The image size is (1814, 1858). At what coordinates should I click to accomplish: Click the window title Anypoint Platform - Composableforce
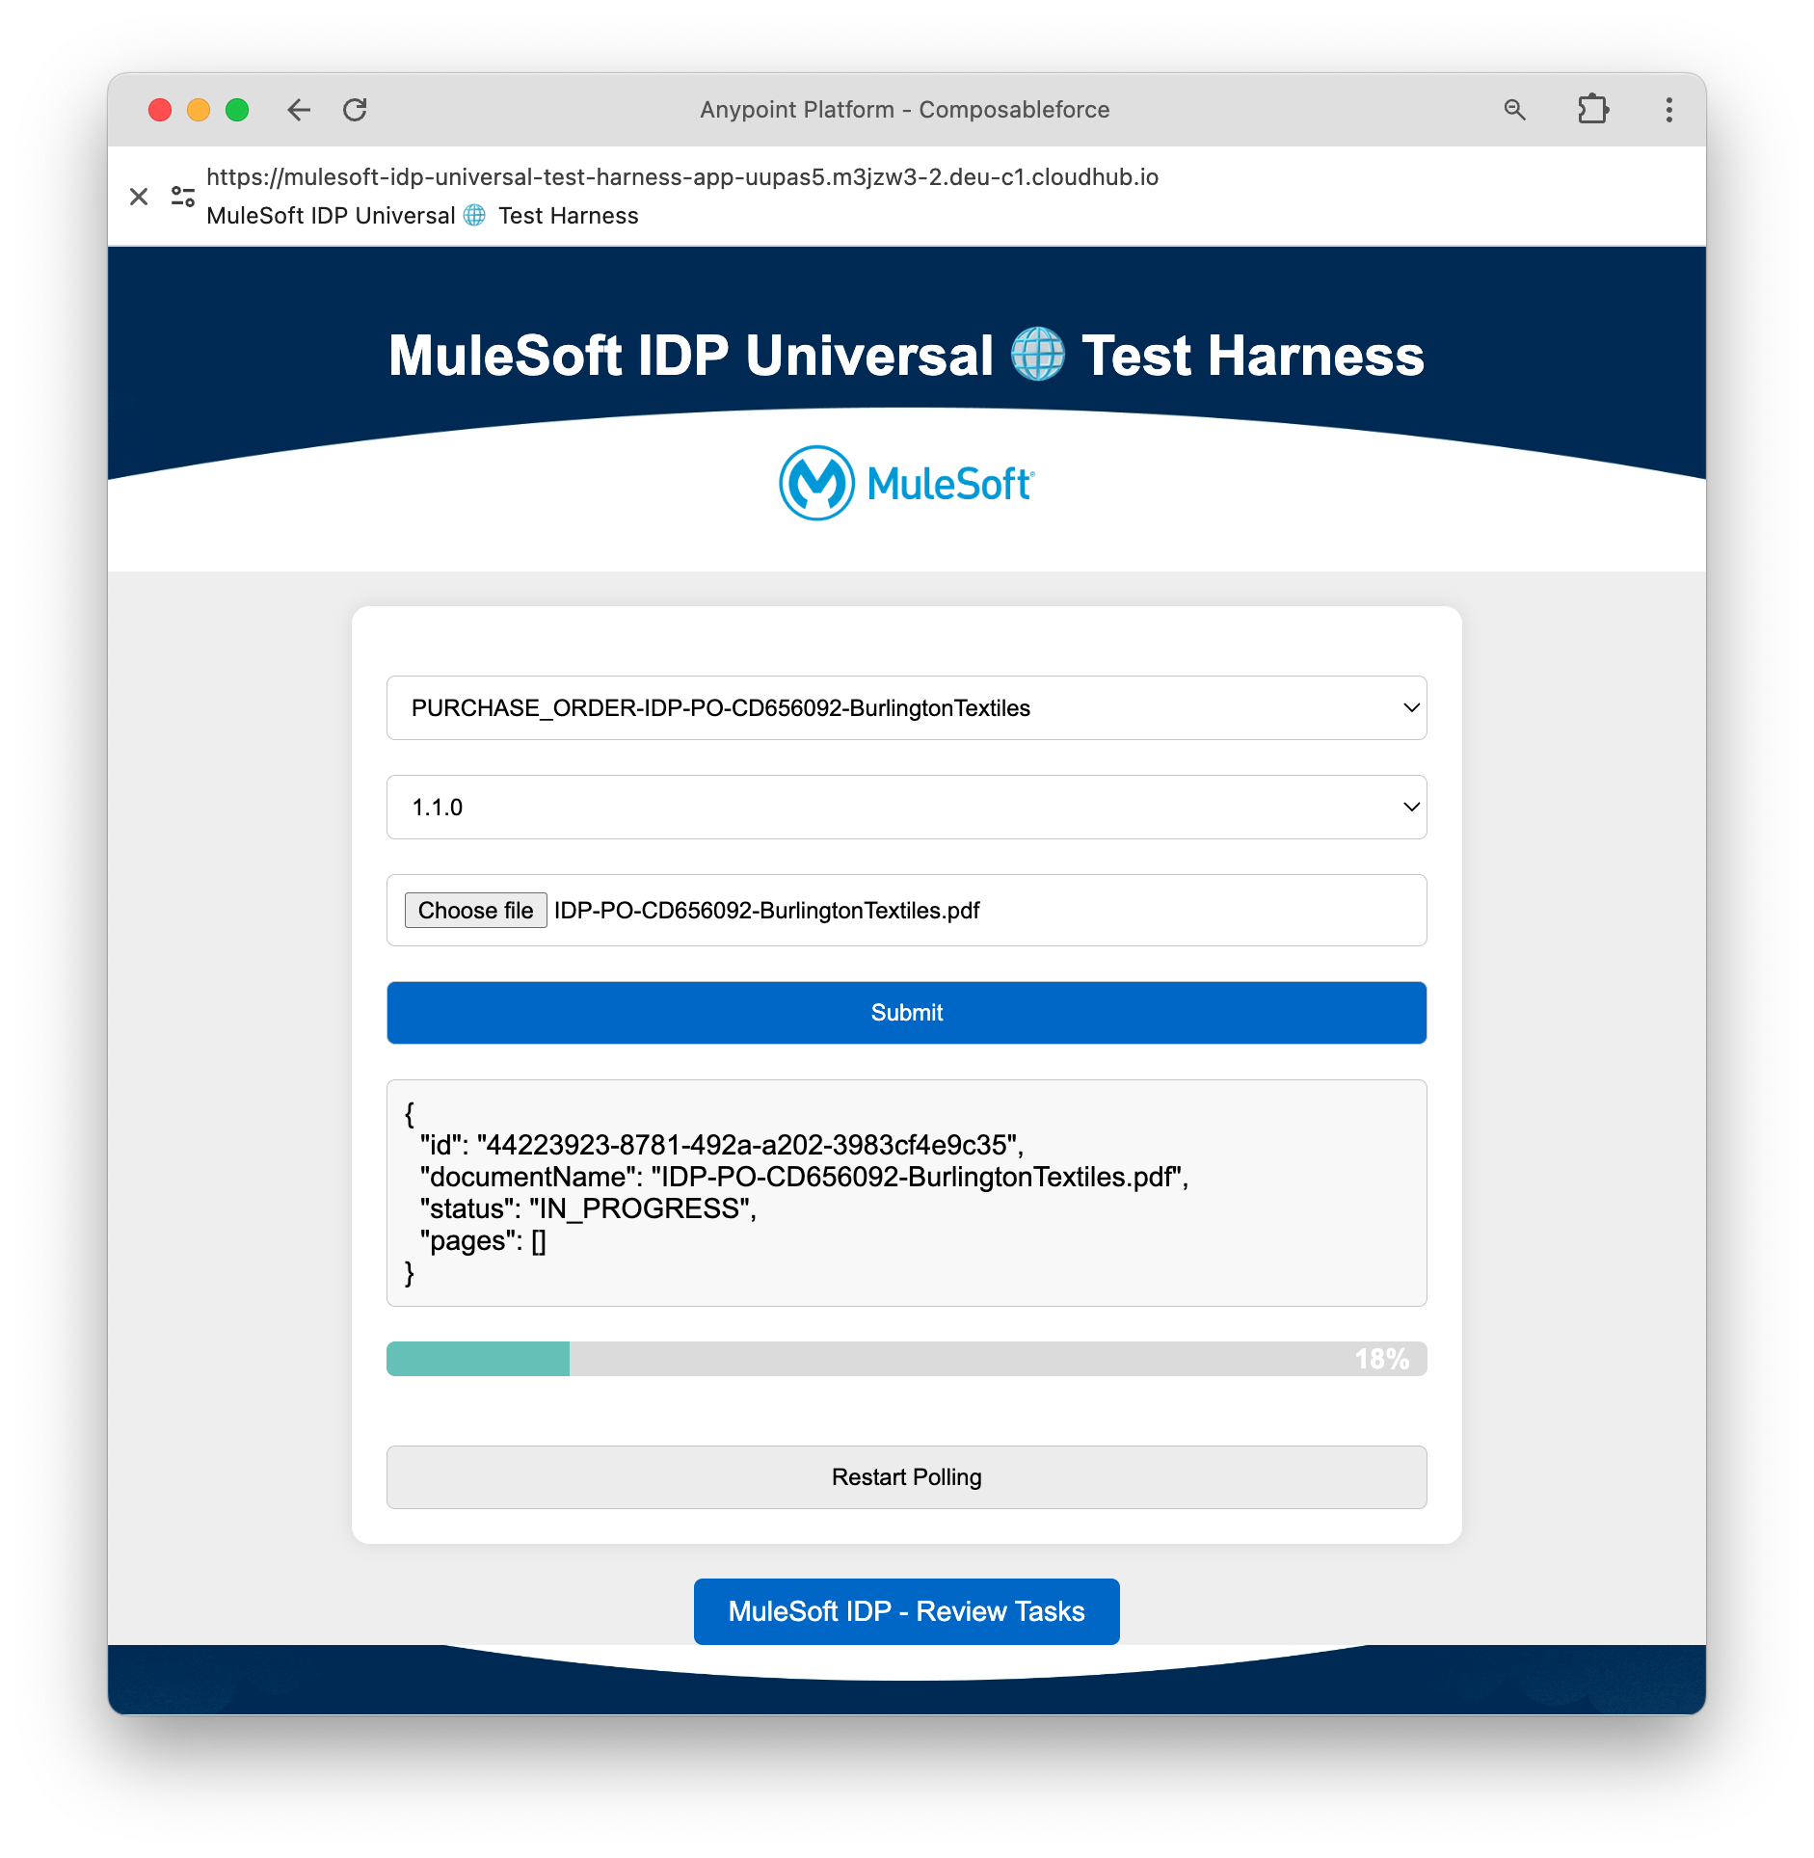coord(905,110)
